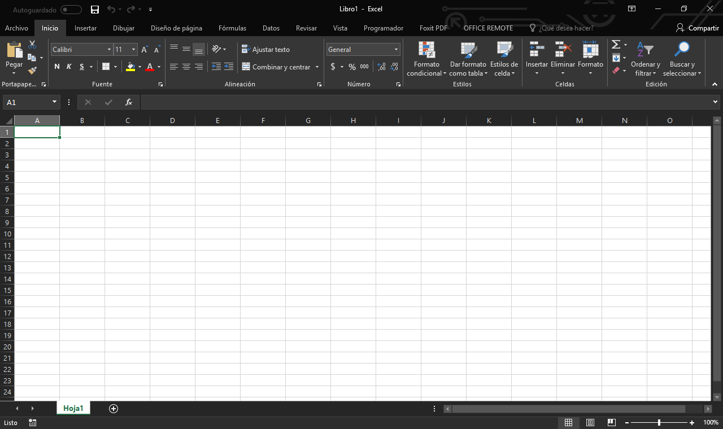Open the Archivo tab
Viewport: 723px width, 429px height.
[16, 28]
